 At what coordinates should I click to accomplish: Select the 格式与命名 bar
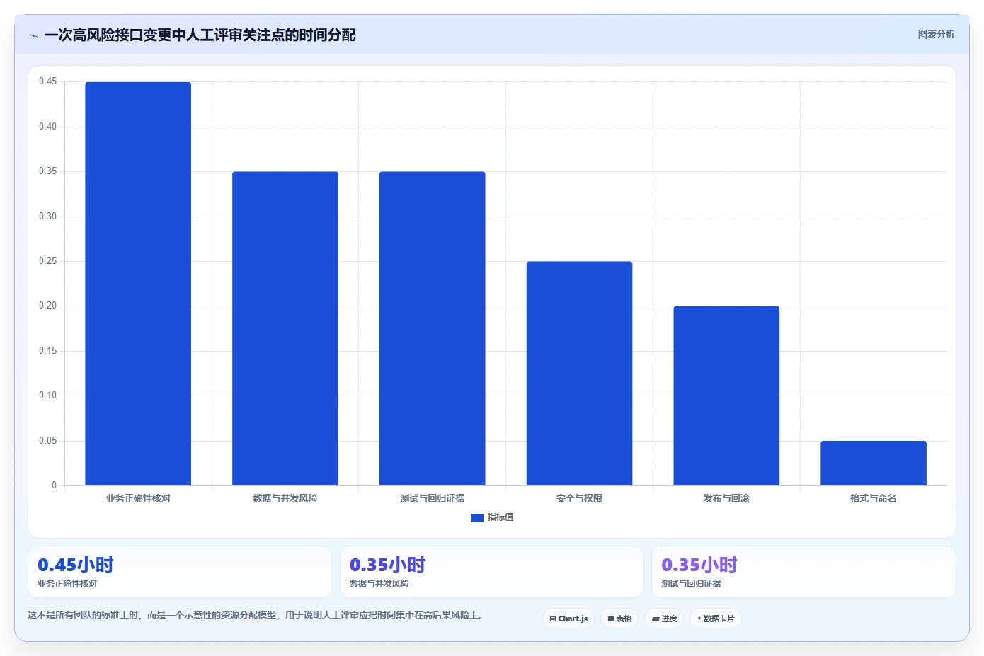click(x=874, y=463)
